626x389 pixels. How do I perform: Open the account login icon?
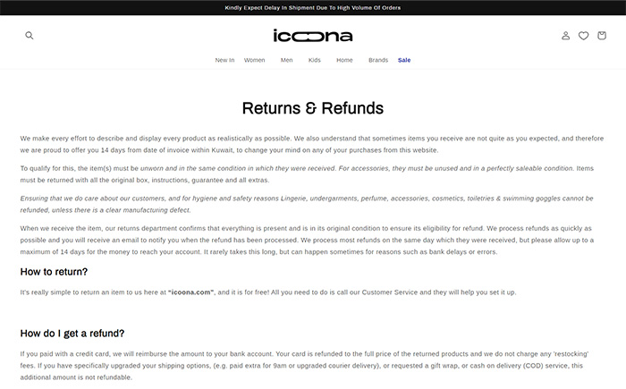[566, 36]
